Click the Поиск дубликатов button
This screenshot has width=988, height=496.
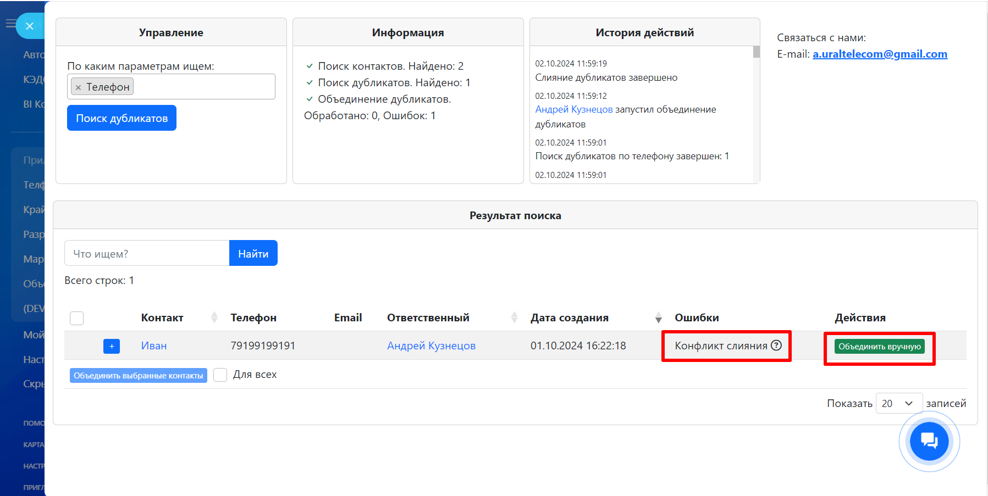[122, 118]
